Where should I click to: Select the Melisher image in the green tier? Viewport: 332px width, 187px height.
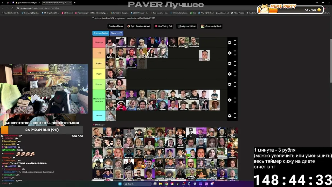194,95
